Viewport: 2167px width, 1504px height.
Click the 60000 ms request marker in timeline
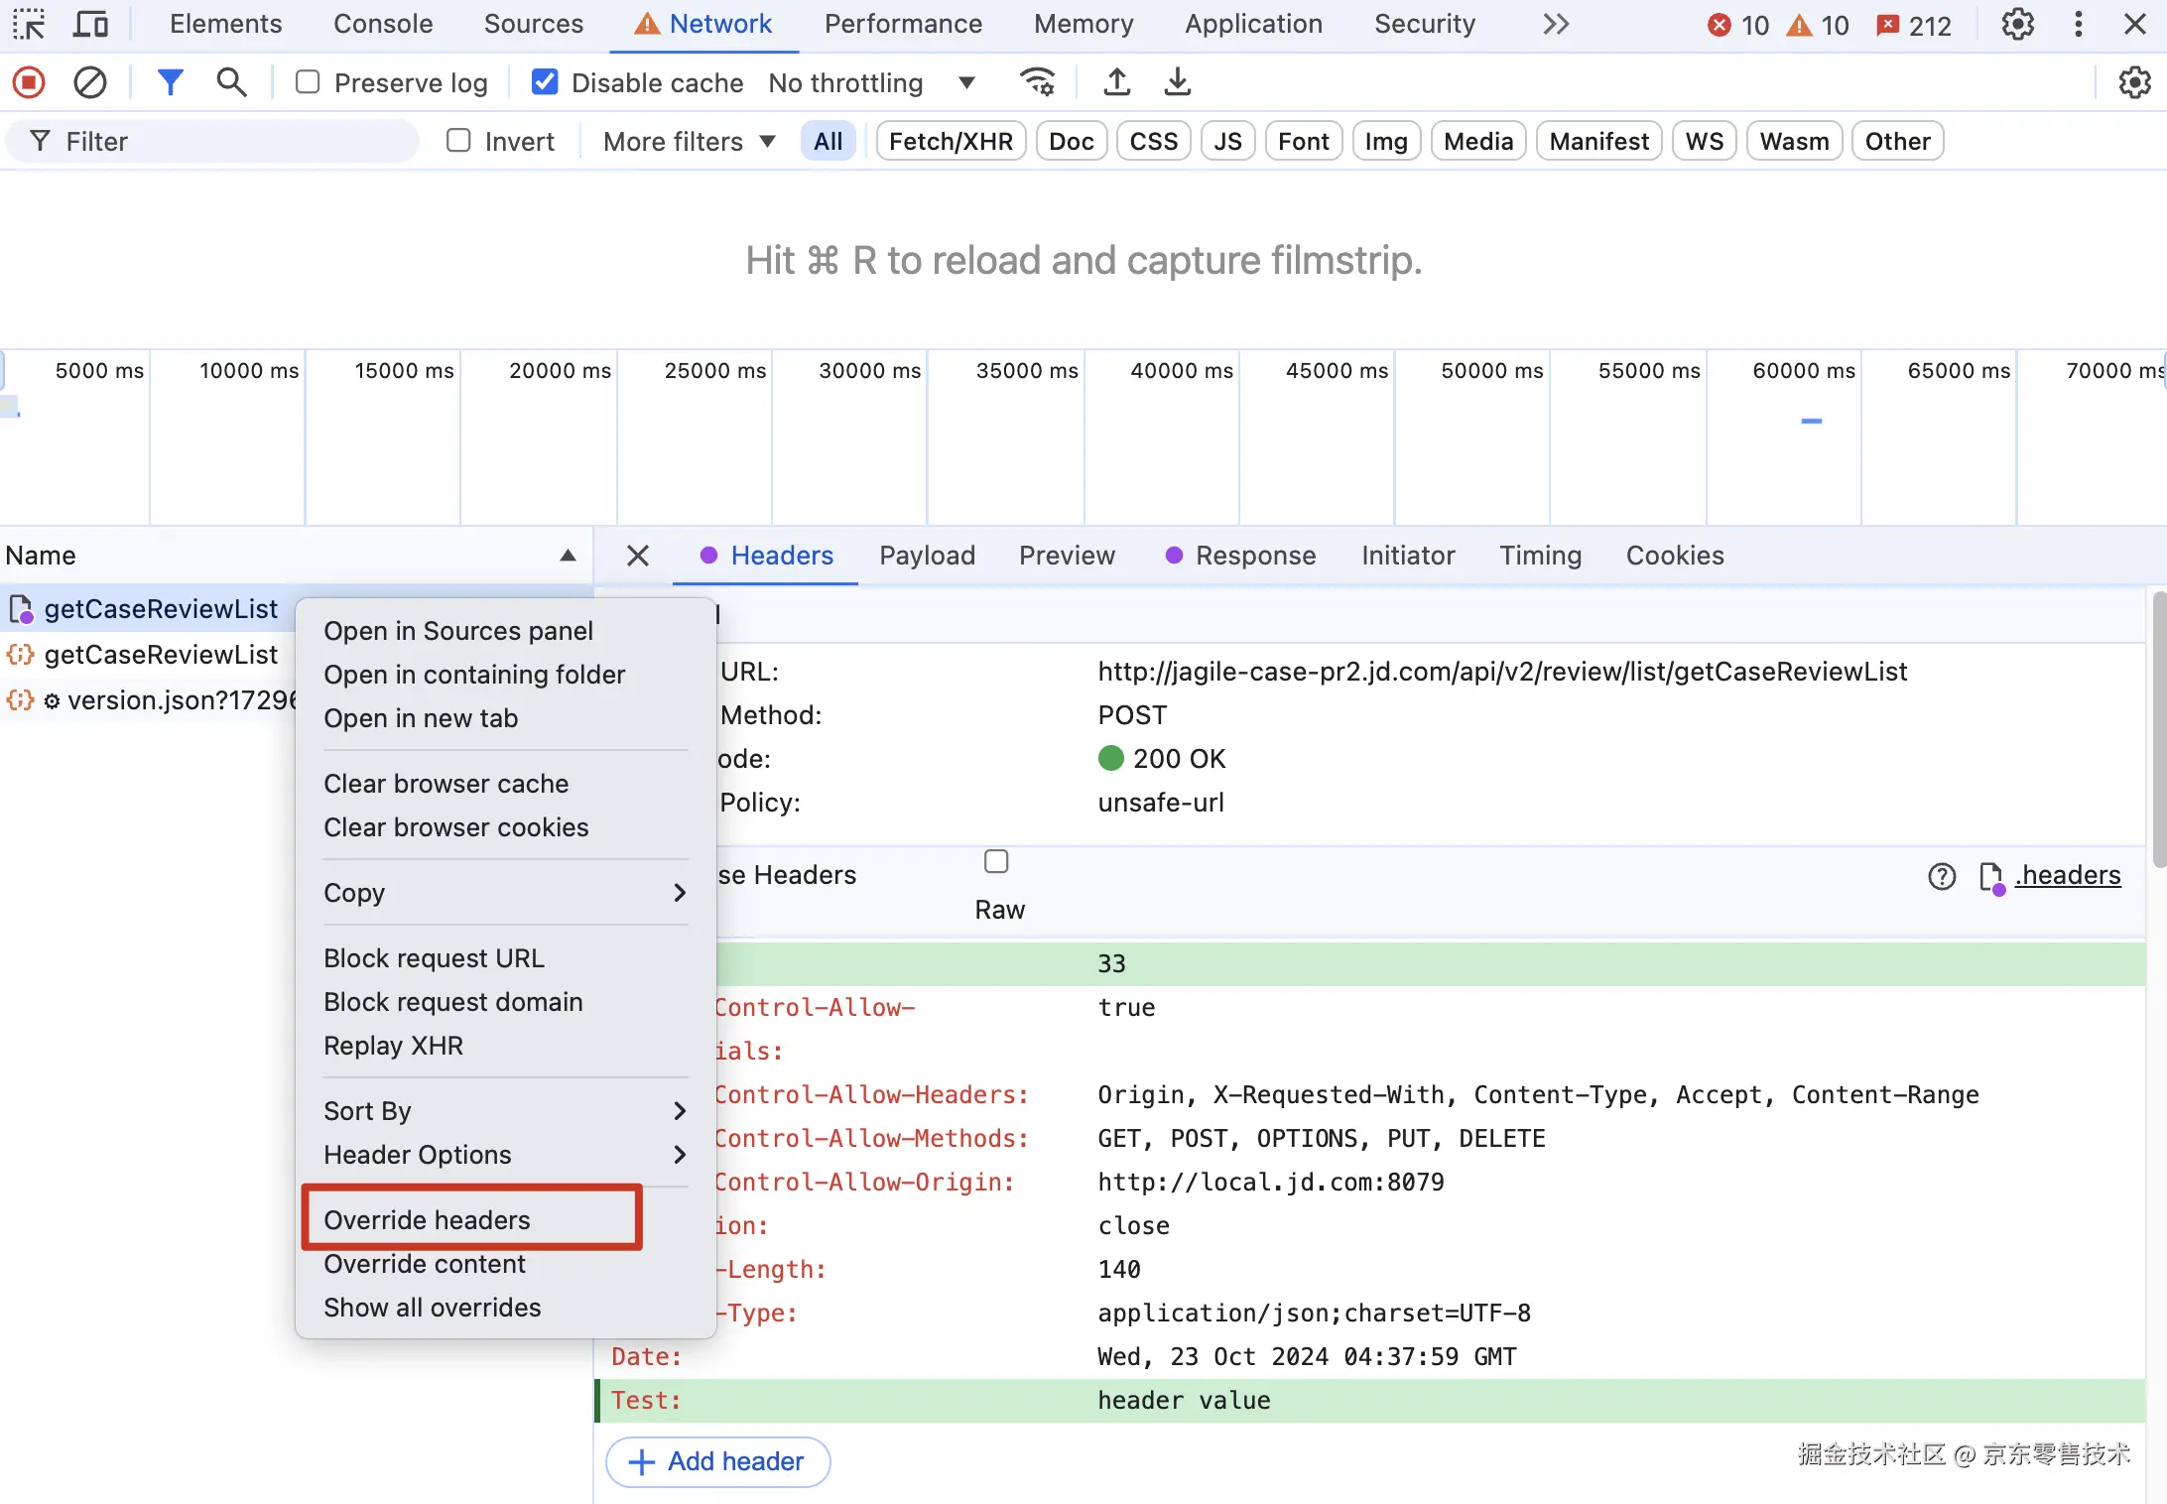point(1811,422)
